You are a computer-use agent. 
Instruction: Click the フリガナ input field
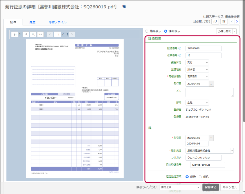point(203,158)
